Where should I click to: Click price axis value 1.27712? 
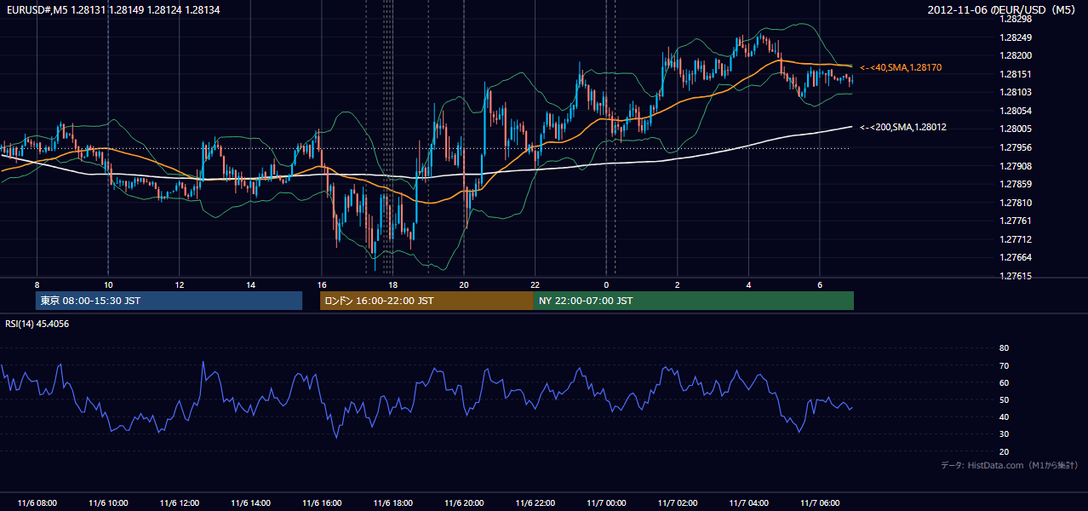pyautogui.click(x=1016, y=239)
